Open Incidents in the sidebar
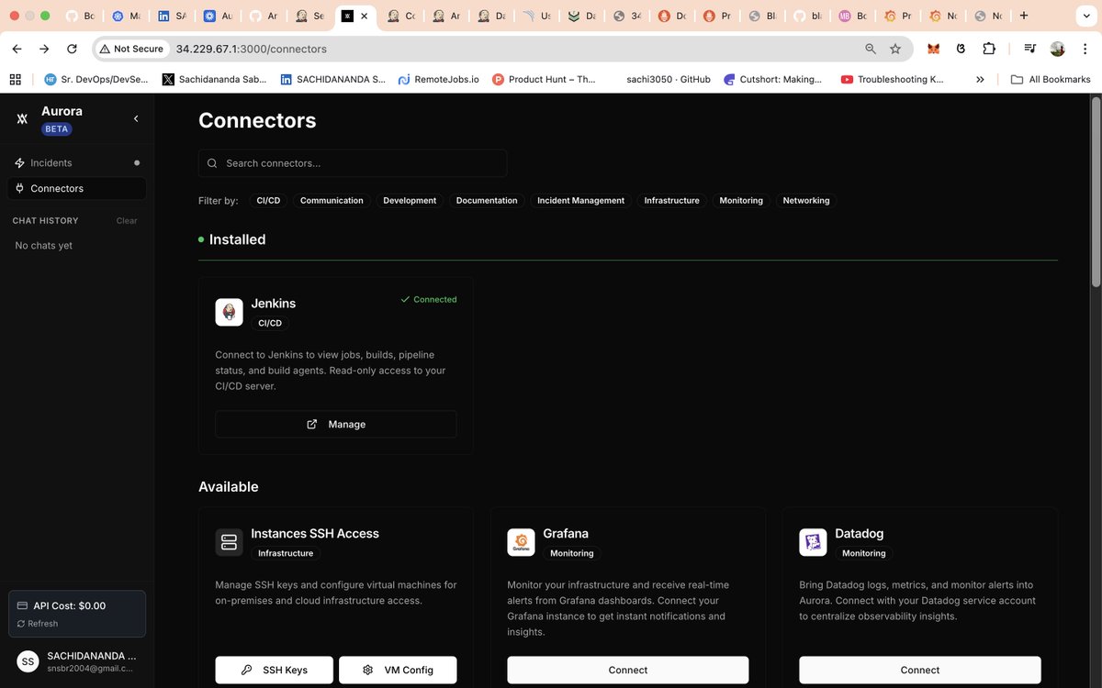The width and height of the screenshot is (1102, 688). (76, 162)
